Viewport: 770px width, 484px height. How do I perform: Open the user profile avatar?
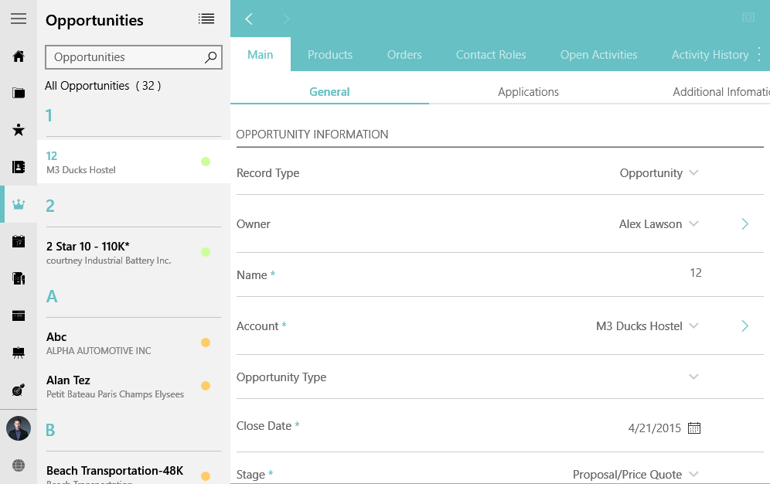click(19, 428)
